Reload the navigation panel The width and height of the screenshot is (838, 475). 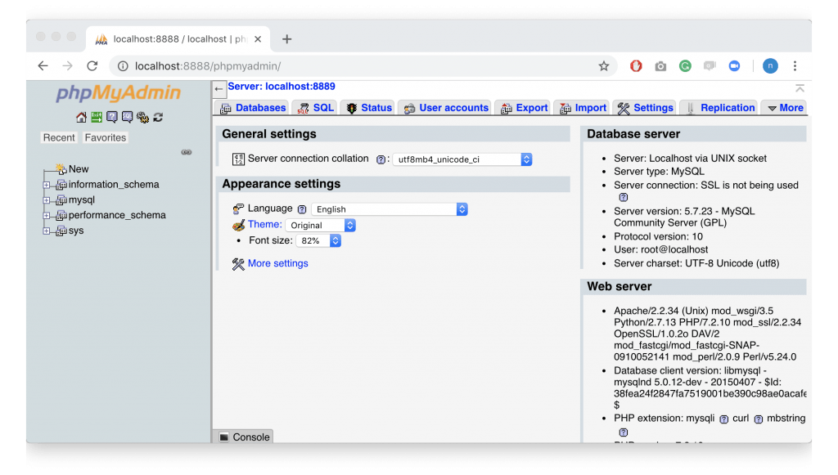[x=158, y=117]
